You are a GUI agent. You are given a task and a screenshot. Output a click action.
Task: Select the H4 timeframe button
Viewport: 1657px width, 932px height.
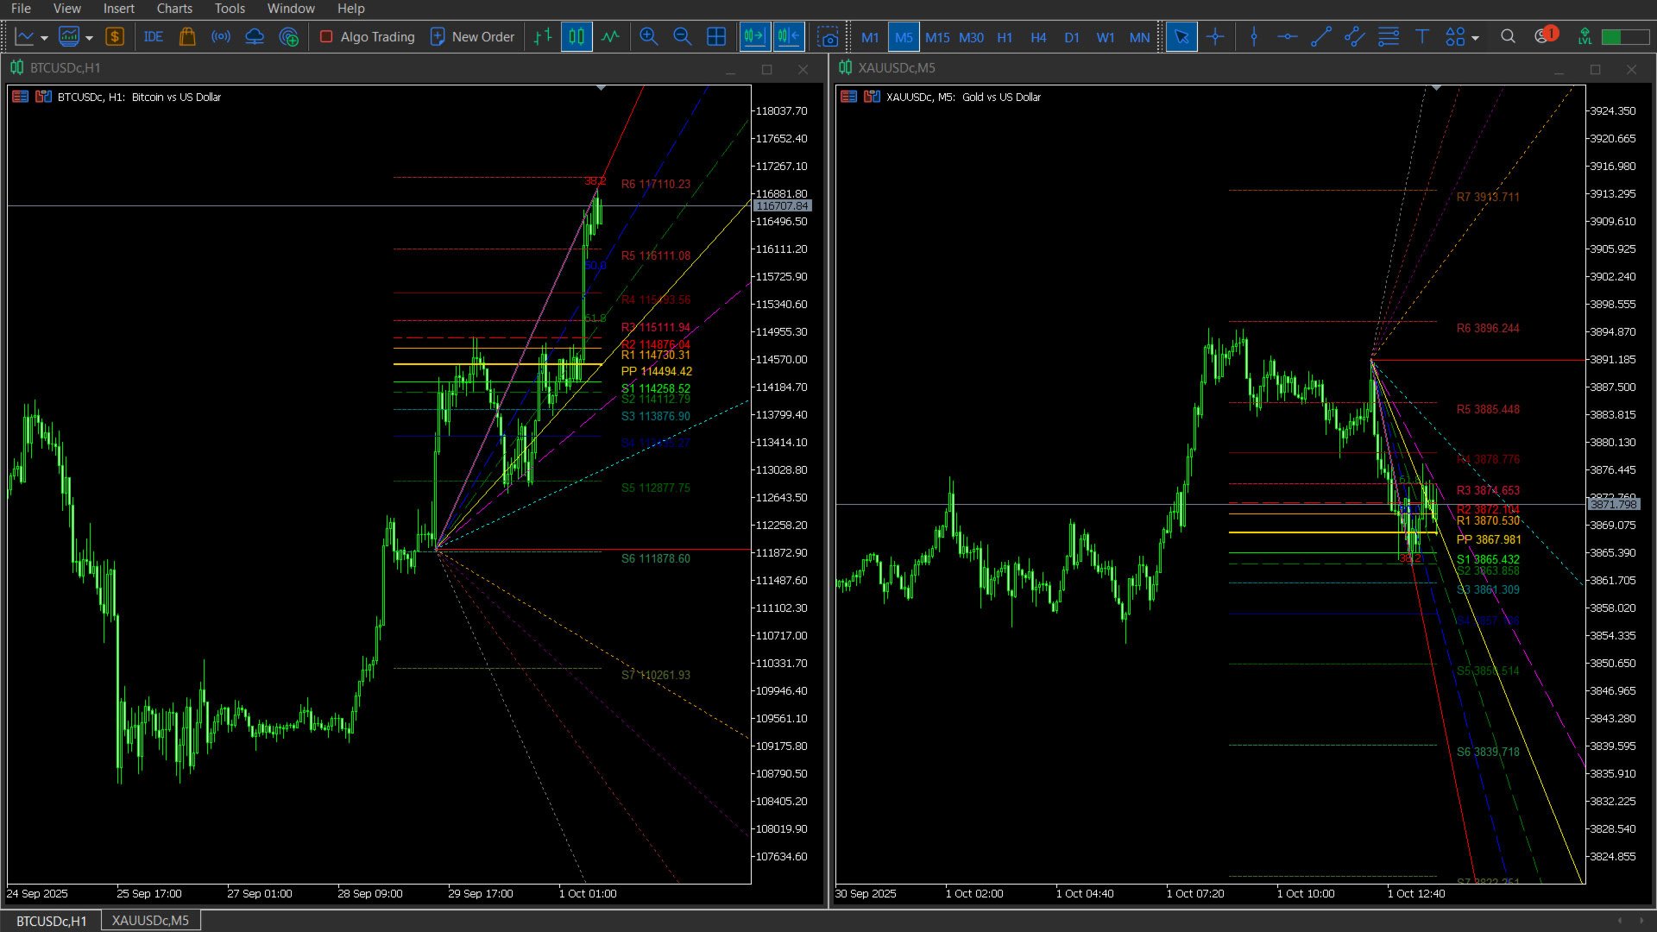(1038, 37)
